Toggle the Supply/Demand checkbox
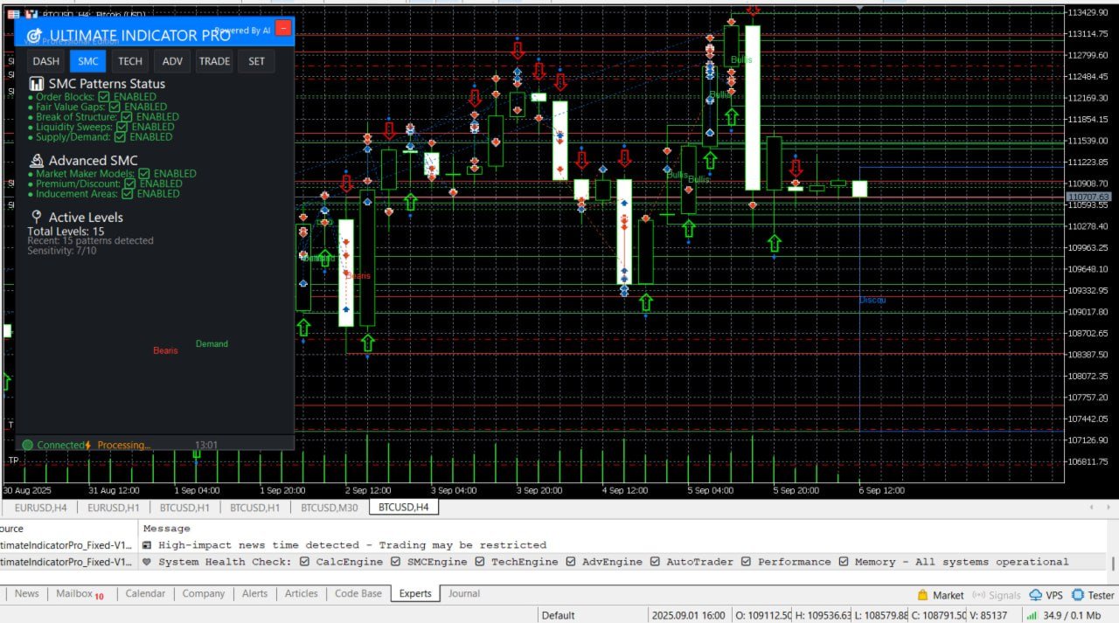1119x623 pixels. 120,137
